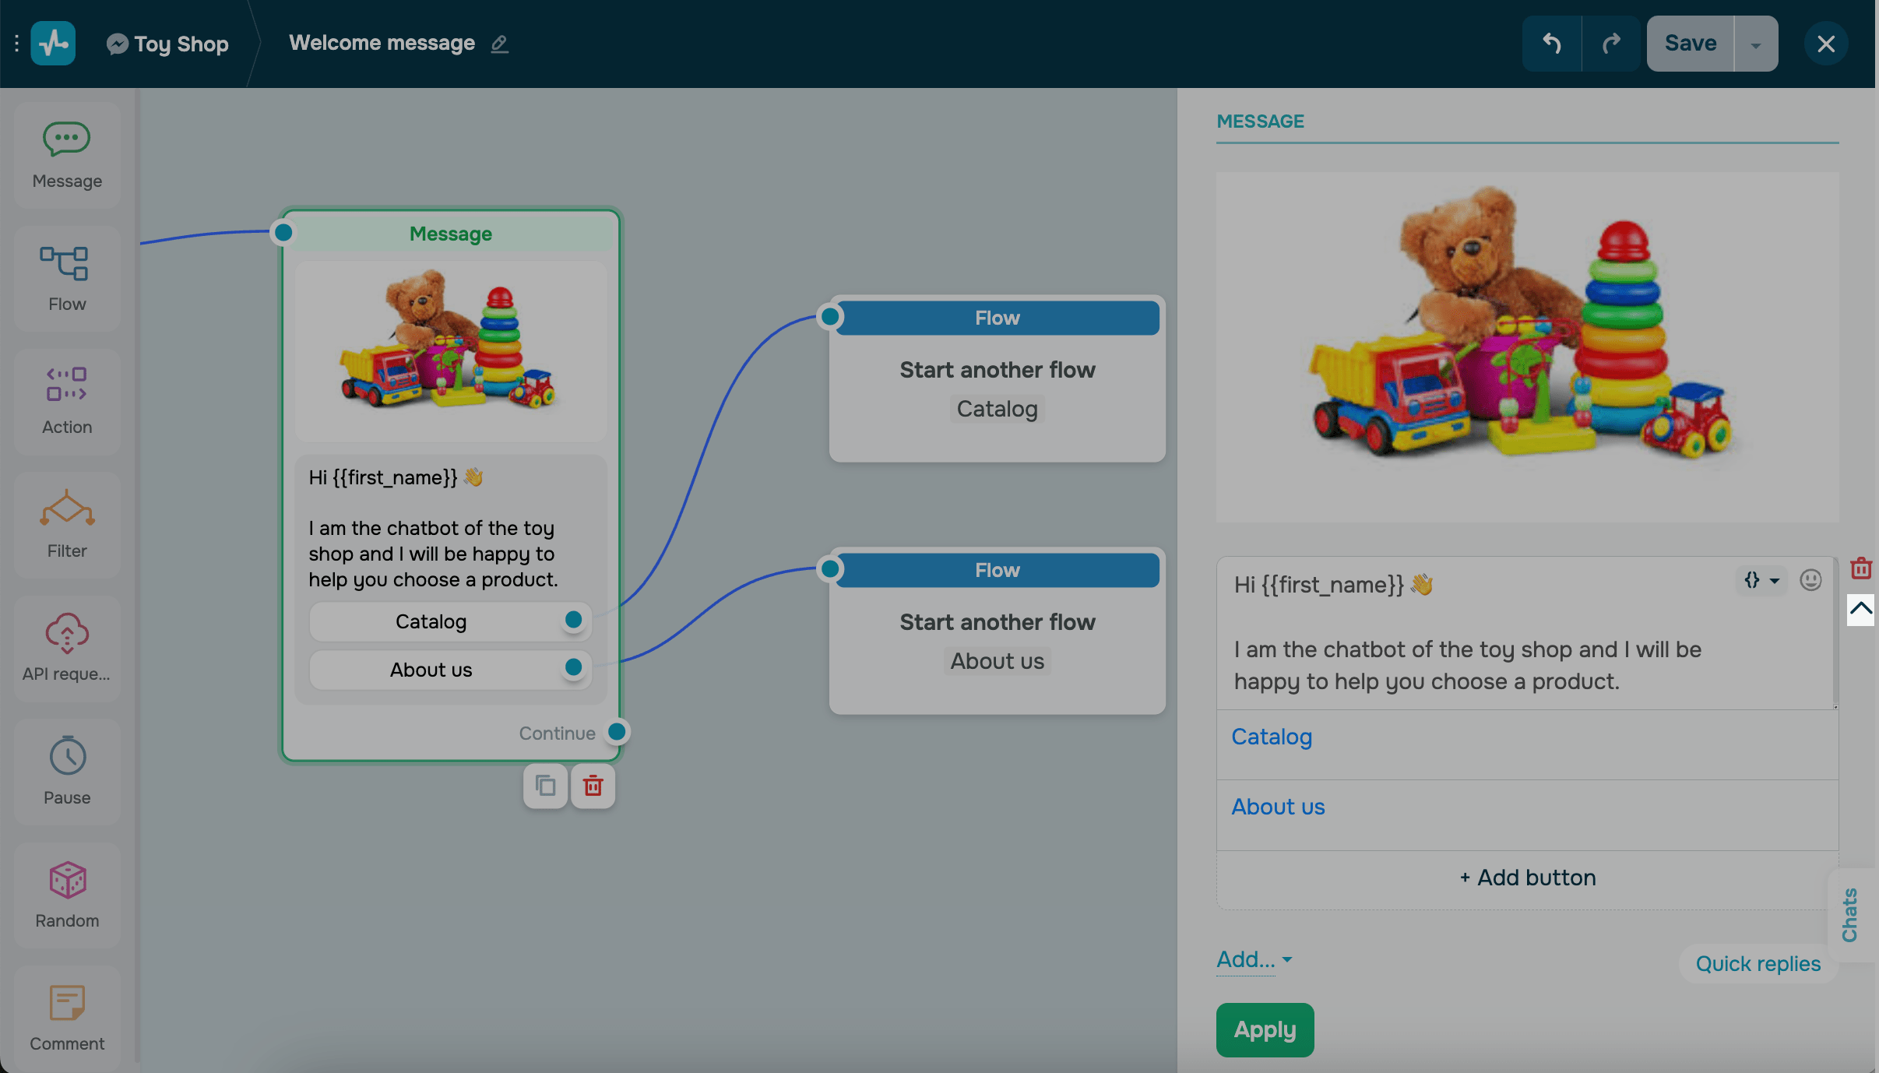Select the Flow tool in the sidebar
Screen dimensions: 1879x1073
pos(66,276)
